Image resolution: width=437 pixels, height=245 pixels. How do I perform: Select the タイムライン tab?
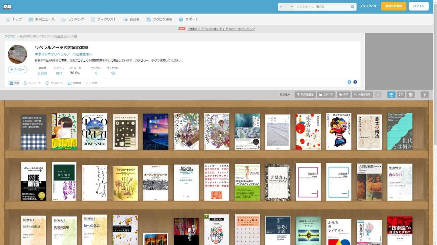pyautogui.click(x=54, y=83)
